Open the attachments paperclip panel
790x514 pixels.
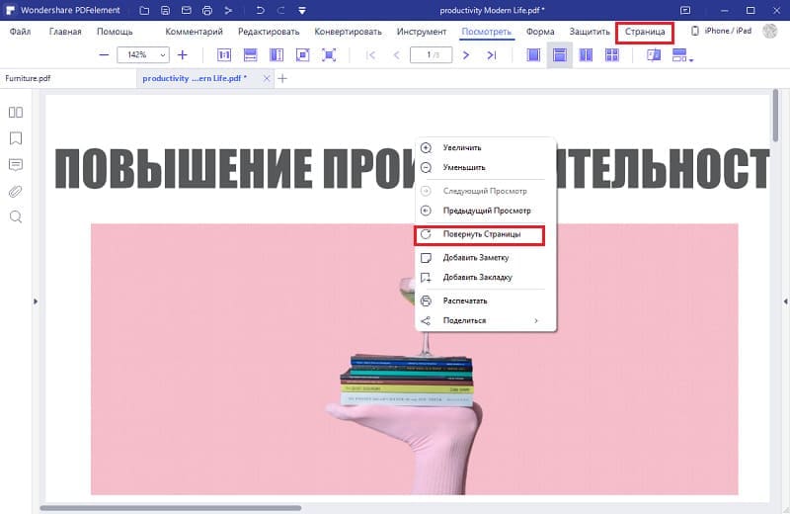(16, 191)
